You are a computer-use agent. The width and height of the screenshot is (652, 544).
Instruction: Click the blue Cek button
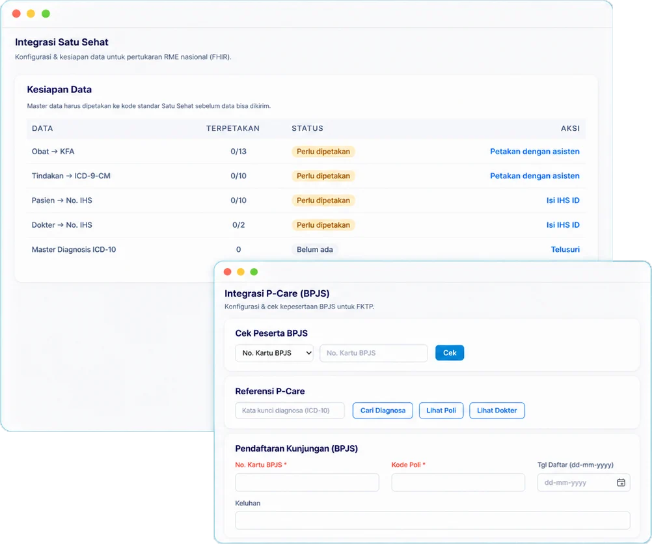[x=450, y=353]
